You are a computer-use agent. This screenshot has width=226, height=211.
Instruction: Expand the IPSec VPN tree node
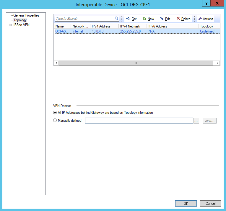tap(10, 25)
